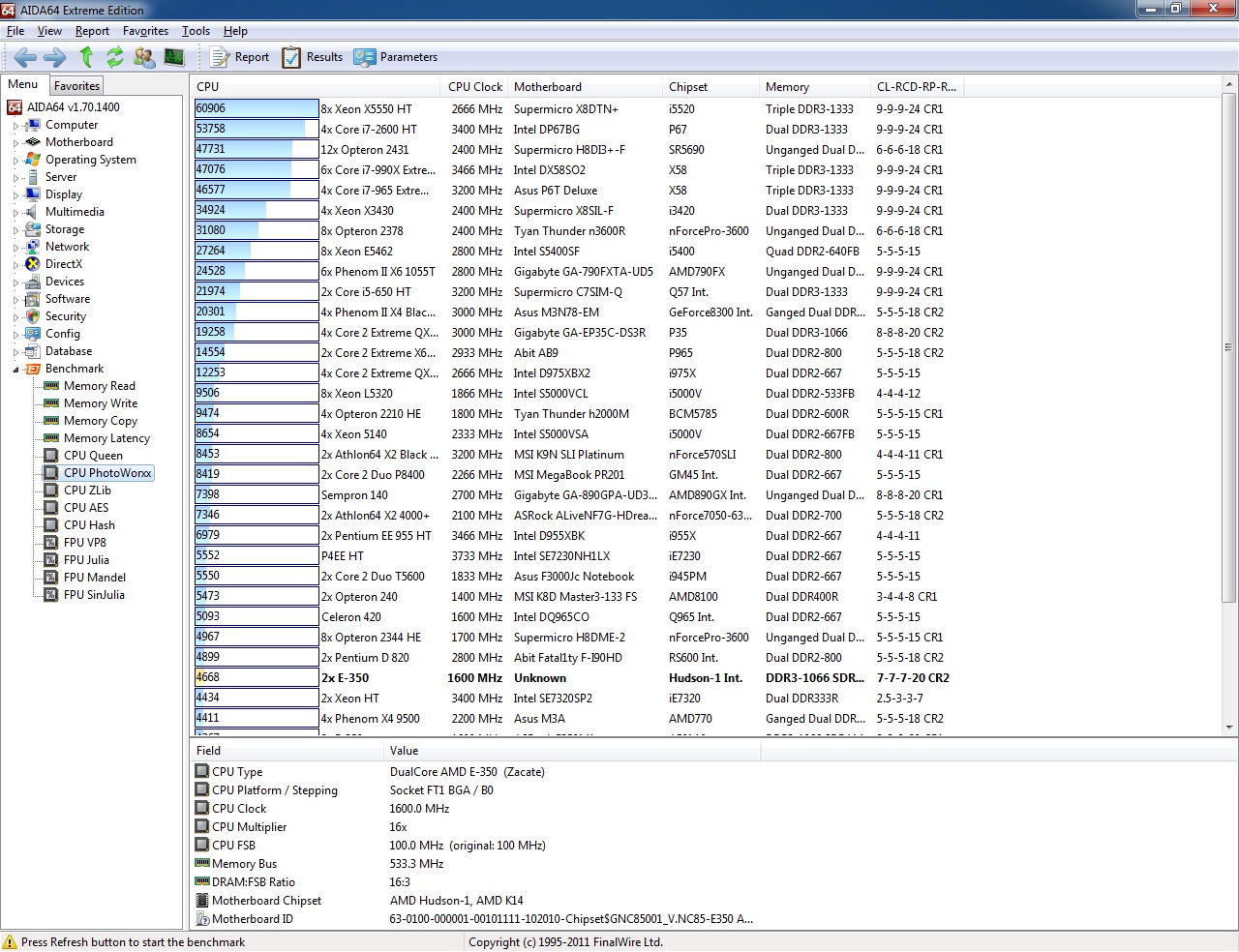Image resolution: width=1239 pixels, height=952 pixels.
Task: Expand the Storage tree node
Action: 15,230
